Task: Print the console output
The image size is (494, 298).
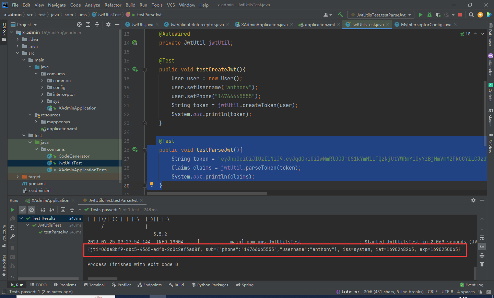Action: 482,255
